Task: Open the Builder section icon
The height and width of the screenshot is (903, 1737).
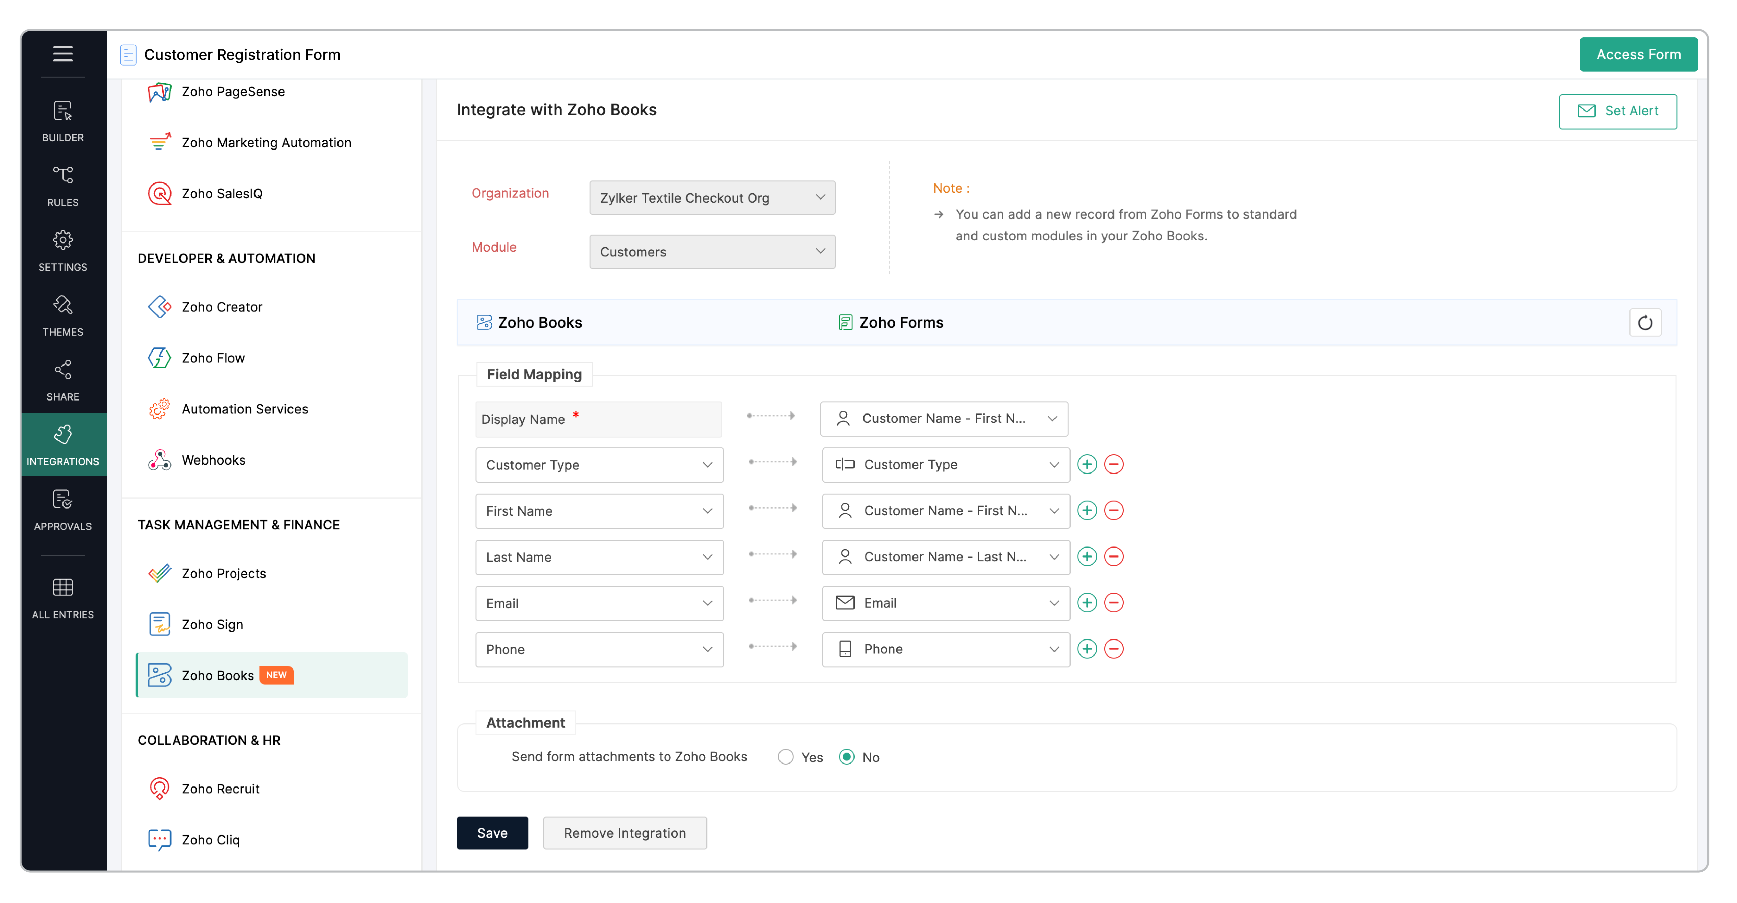Action: click(x=63, y=121)
